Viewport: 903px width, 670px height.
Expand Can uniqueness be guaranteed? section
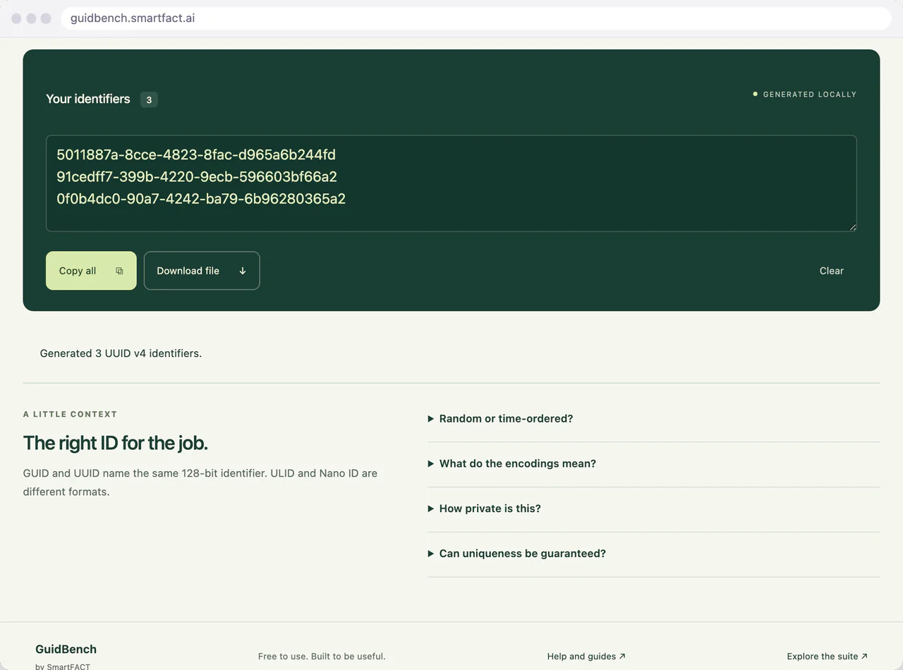pyautogui.click(x=653, y=554)
